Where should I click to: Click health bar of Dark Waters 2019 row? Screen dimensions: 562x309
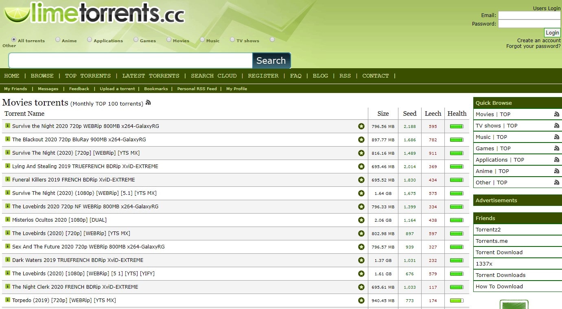point(457,260)
